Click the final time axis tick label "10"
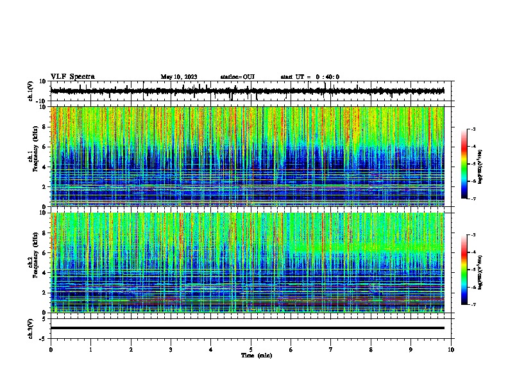This screenshot has height=392, width=508. [x=451, y=350]
